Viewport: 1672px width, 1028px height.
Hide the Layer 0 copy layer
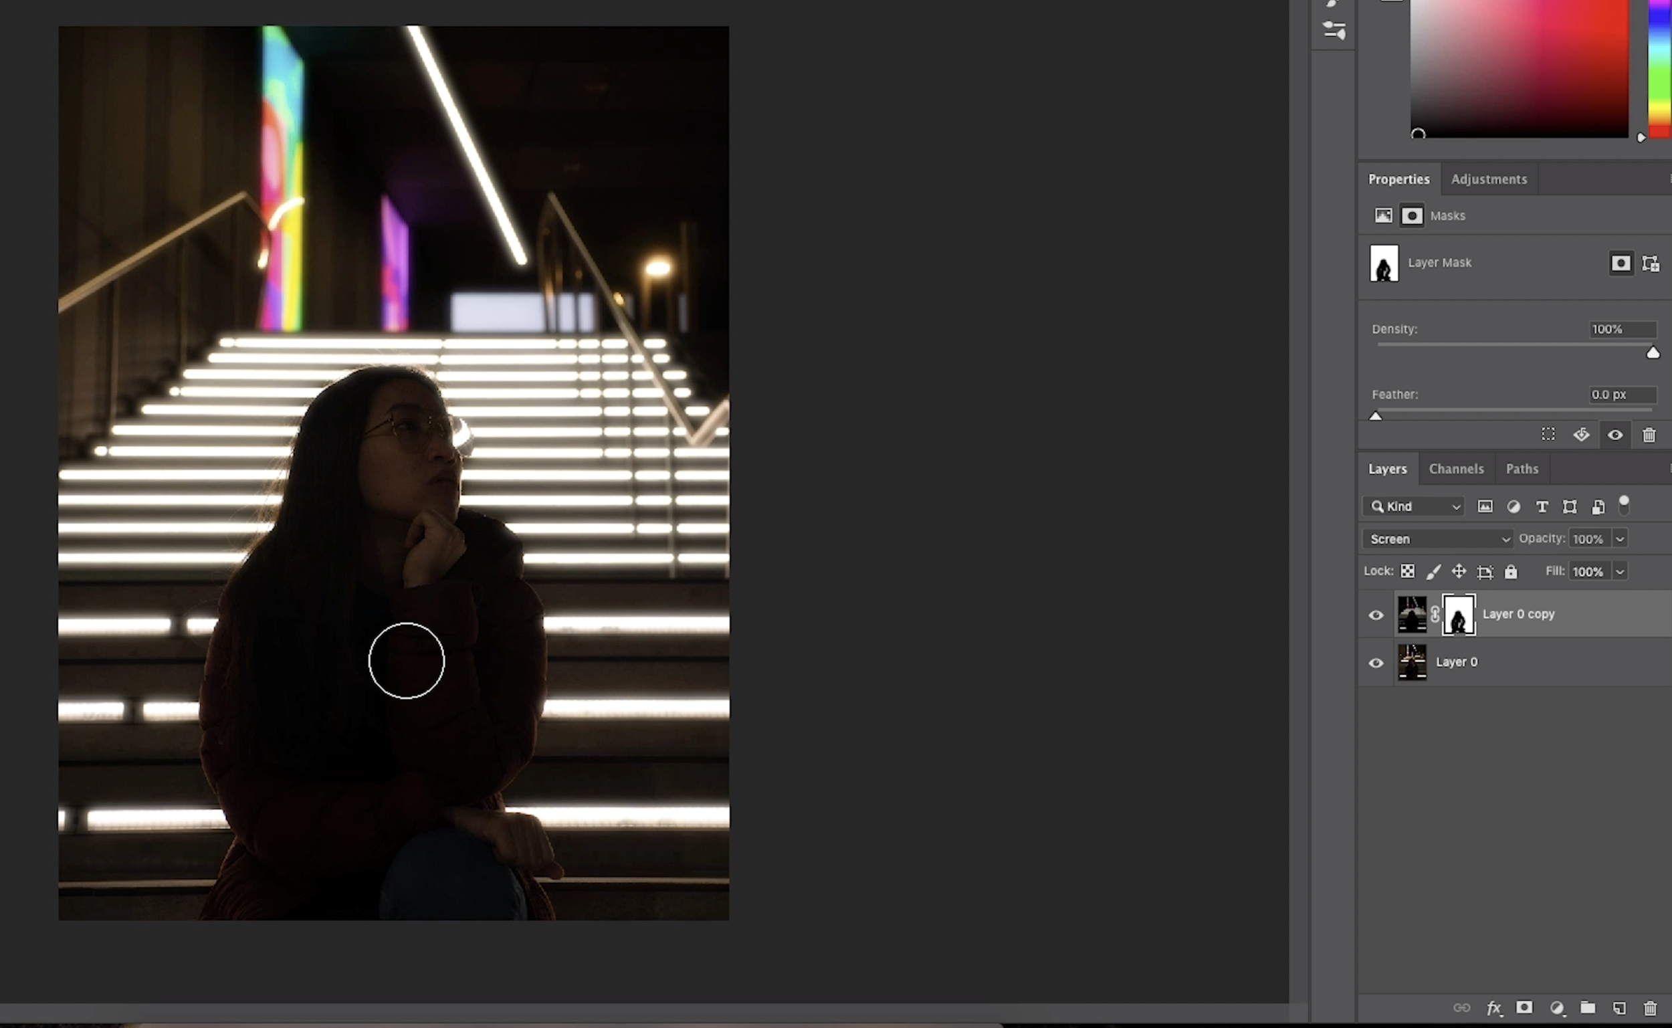click(1376, 614)
